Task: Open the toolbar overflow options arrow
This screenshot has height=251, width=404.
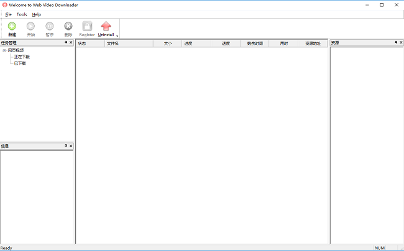Action: (117, 35)
